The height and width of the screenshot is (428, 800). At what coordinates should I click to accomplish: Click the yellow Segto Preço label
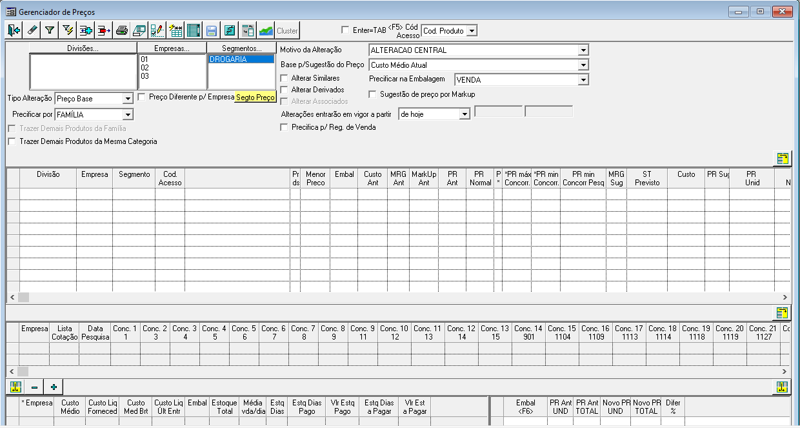pyautogui.click(x=255, y=97)
